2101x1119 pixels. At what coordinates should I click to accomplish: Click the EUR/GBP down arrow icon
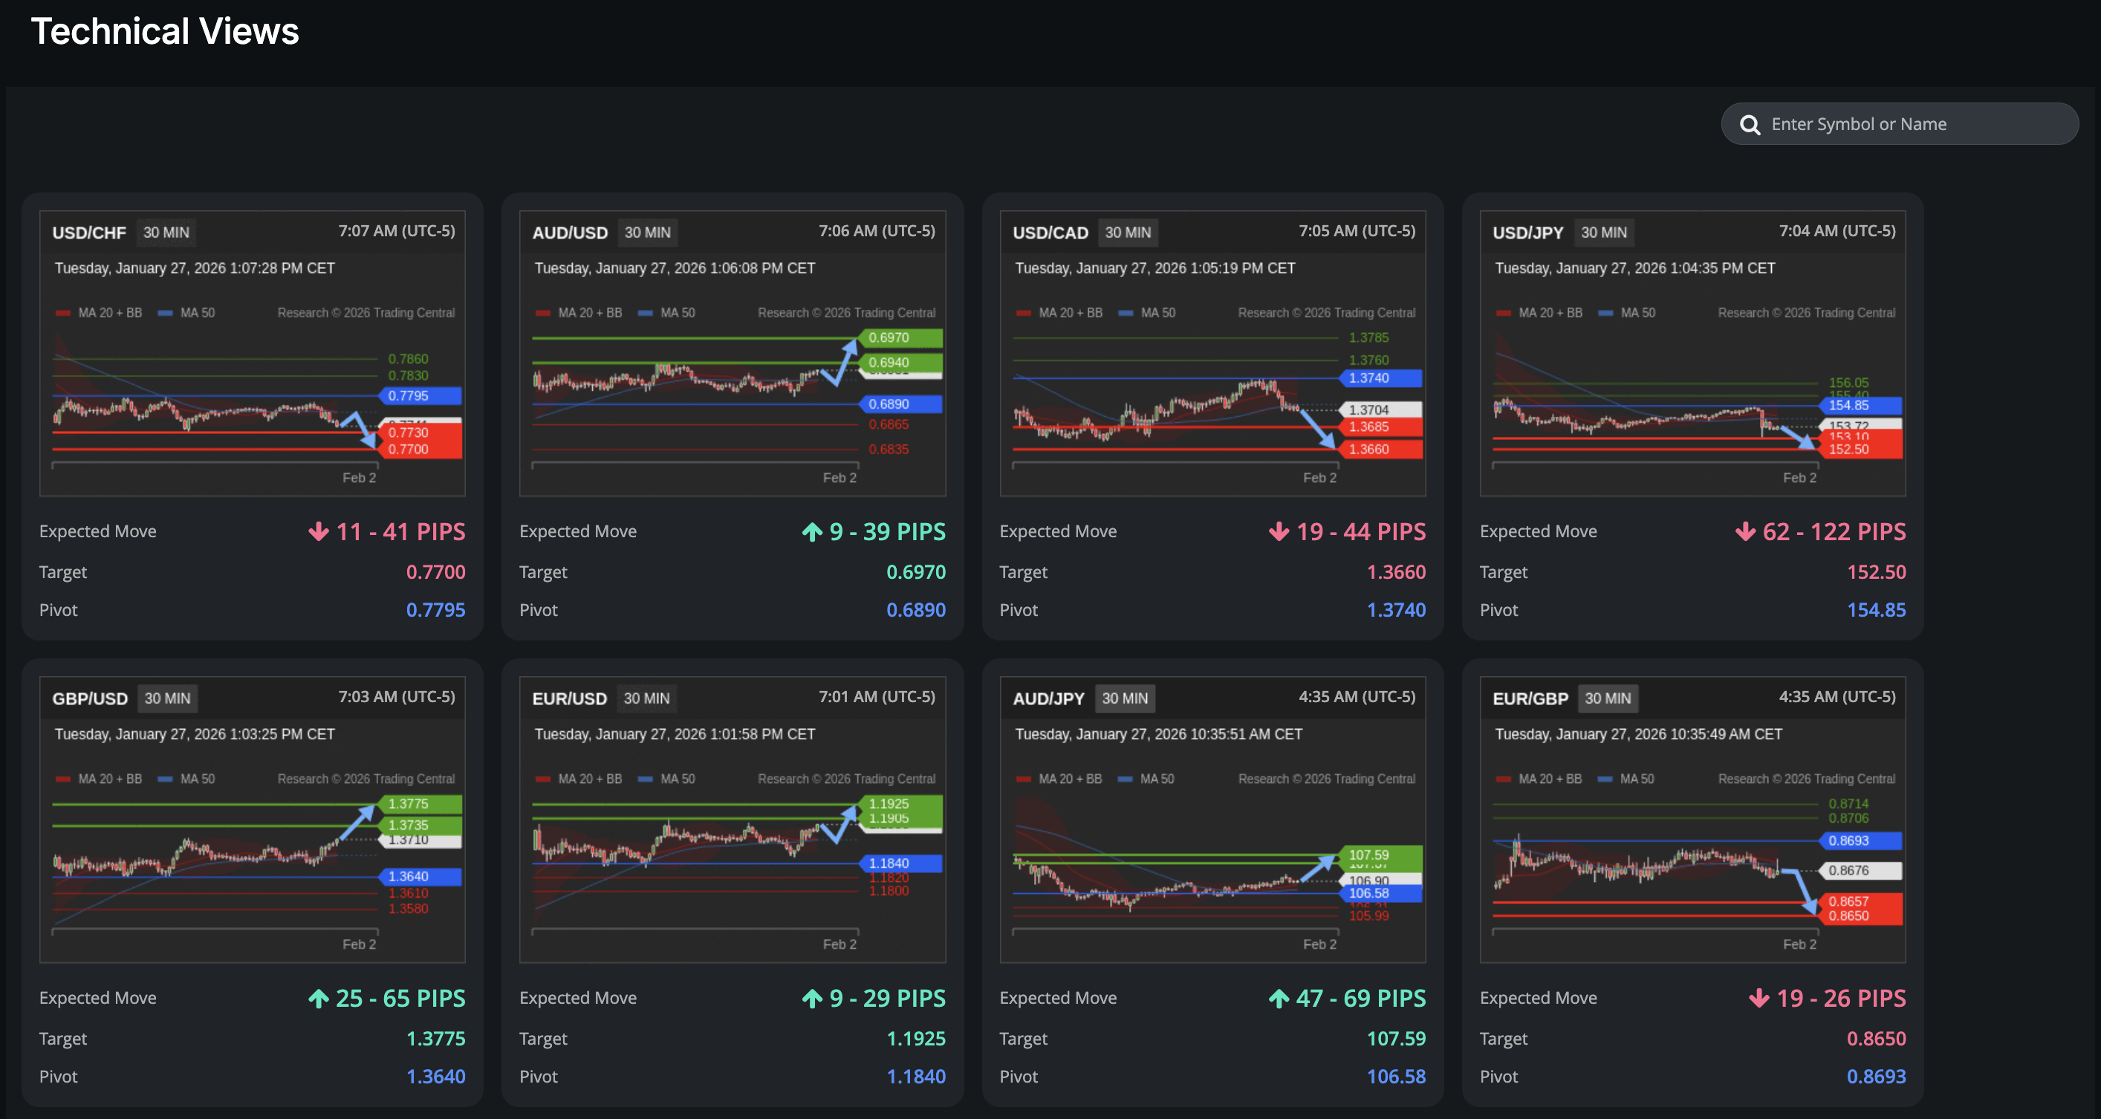pyautogui.click(x=1759, y=999)
